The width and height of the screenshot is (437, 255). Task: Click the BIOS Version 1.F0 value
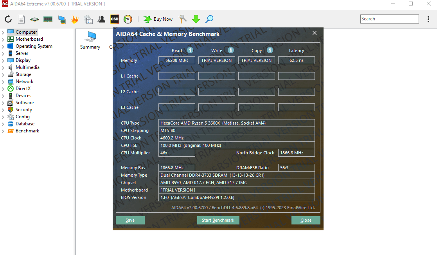(237, 197)
